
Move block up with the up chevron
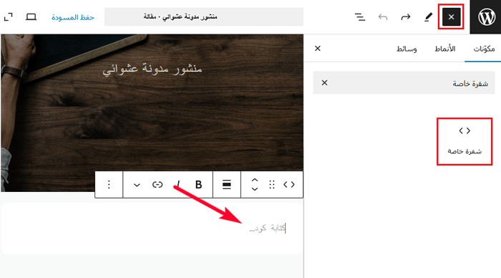(x=255, y=180)
